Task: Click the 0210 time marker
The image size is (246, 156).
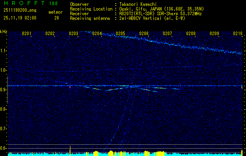Action: (238, 34)
